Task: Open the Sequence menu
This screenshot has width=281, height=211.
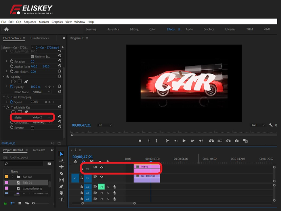Action: [x=30, y=22]
